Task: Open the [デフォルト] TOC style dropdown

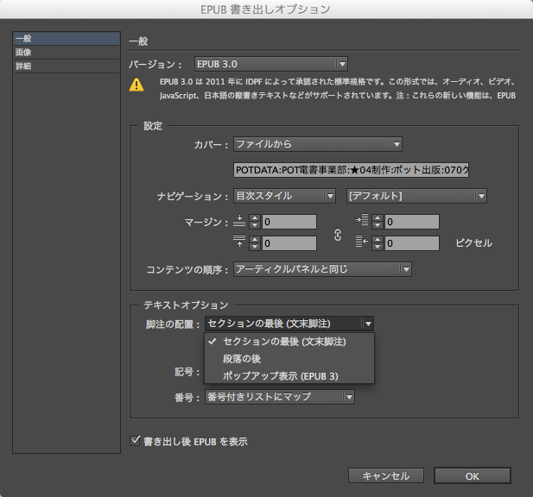Action: tap(416, 196)
